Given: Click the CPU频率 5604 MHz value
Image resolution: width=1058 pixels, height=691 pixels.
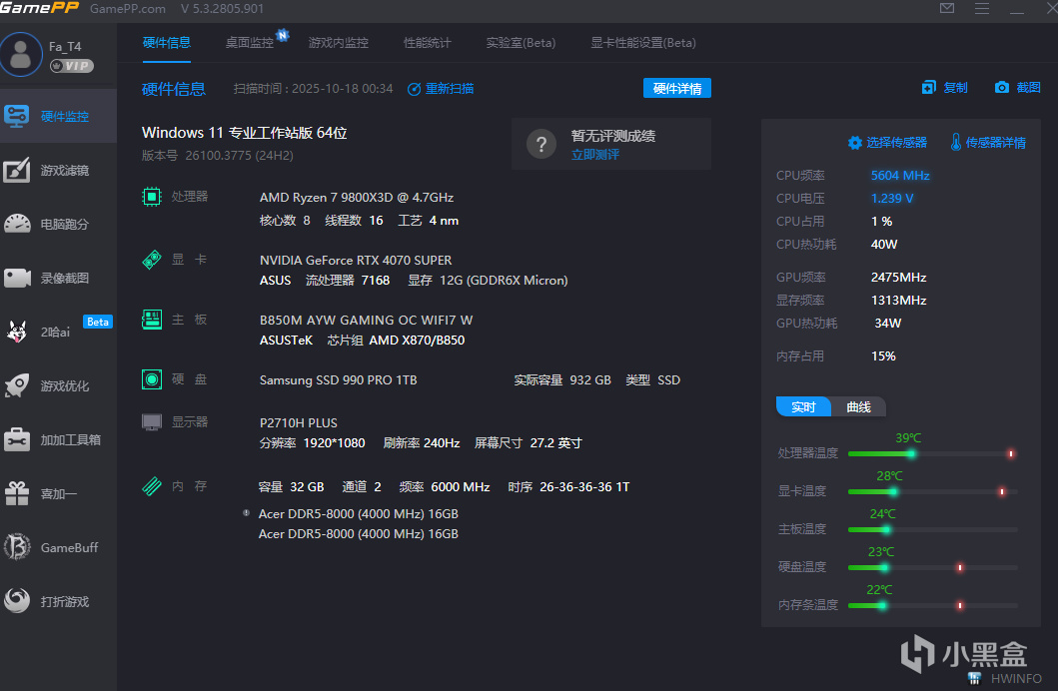Looking at the screenshot, I should click(x=900, y=176).
